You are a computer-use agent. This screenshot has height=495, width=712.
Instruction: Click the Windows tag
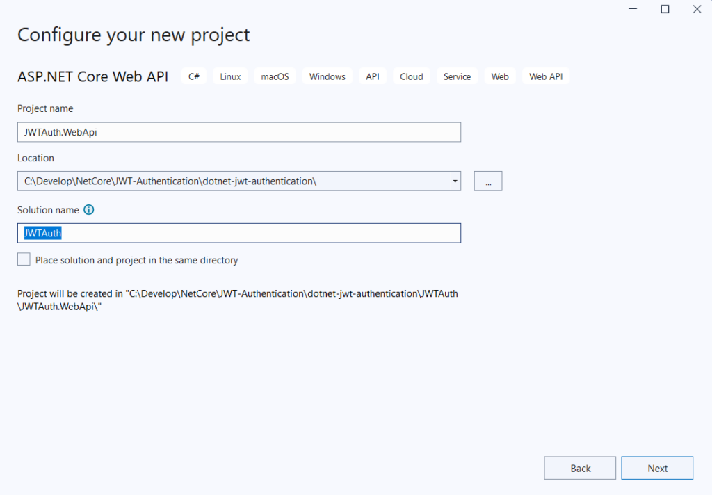pyautogui.click(x=327, y=76)
